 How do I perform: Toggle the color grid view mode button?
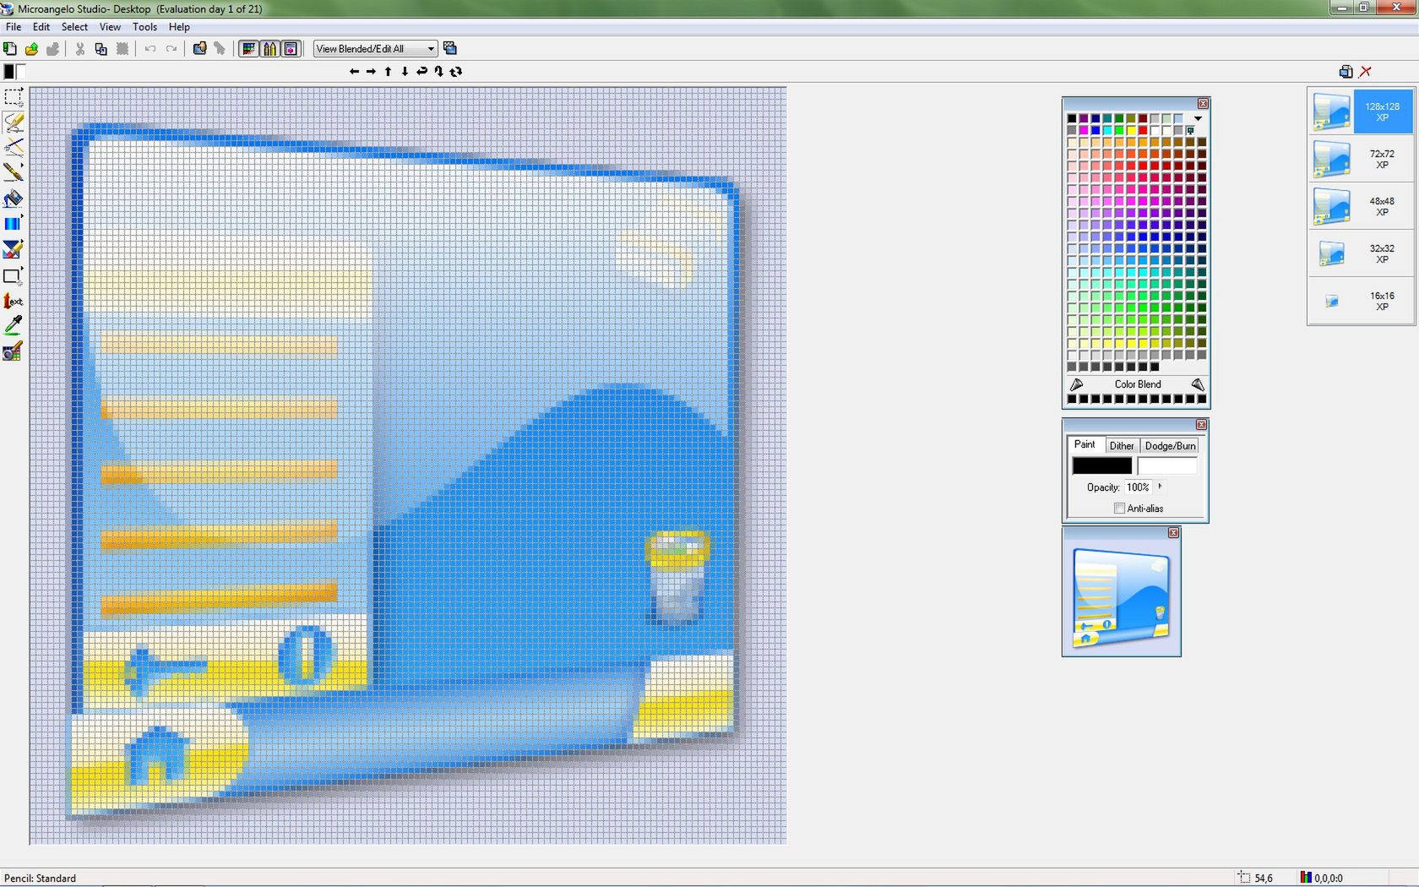click(x=249, y=48)
